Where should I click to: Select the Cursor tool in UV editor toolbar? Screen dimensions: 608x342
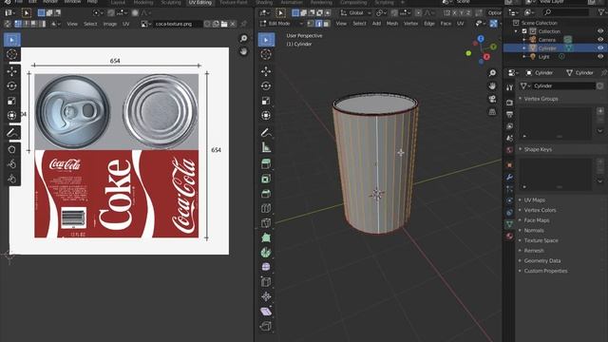pyautogui.click(x=11, y=54)
